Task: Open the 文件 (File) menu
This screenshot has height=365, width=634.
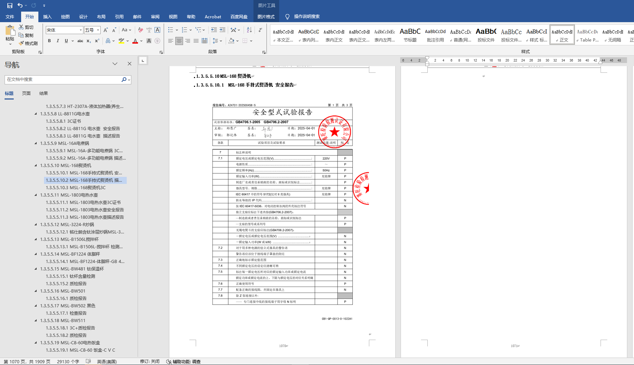Action: pyautogui.click(x=10, y=17)
